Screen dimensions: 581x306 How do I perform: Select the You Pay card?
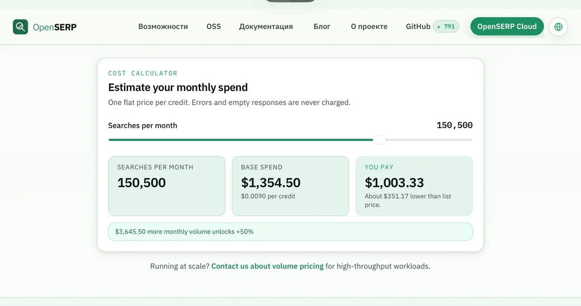pos(414,186)
